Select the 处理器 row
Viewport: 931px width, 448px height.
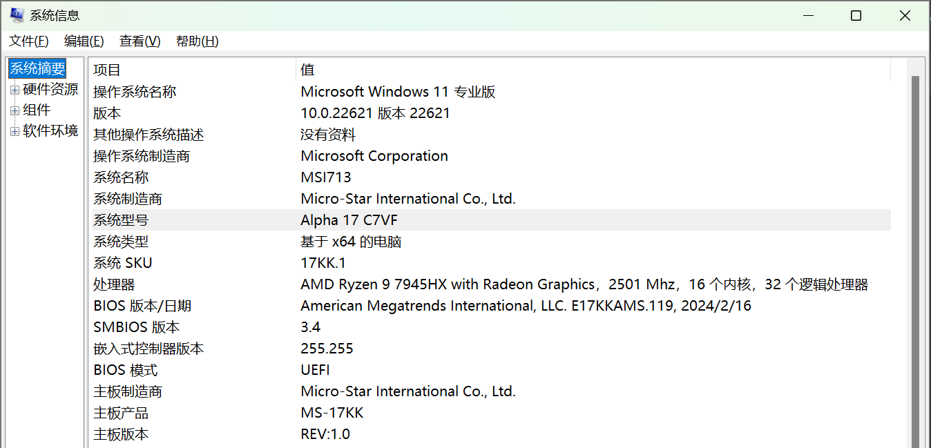point(490,284)
